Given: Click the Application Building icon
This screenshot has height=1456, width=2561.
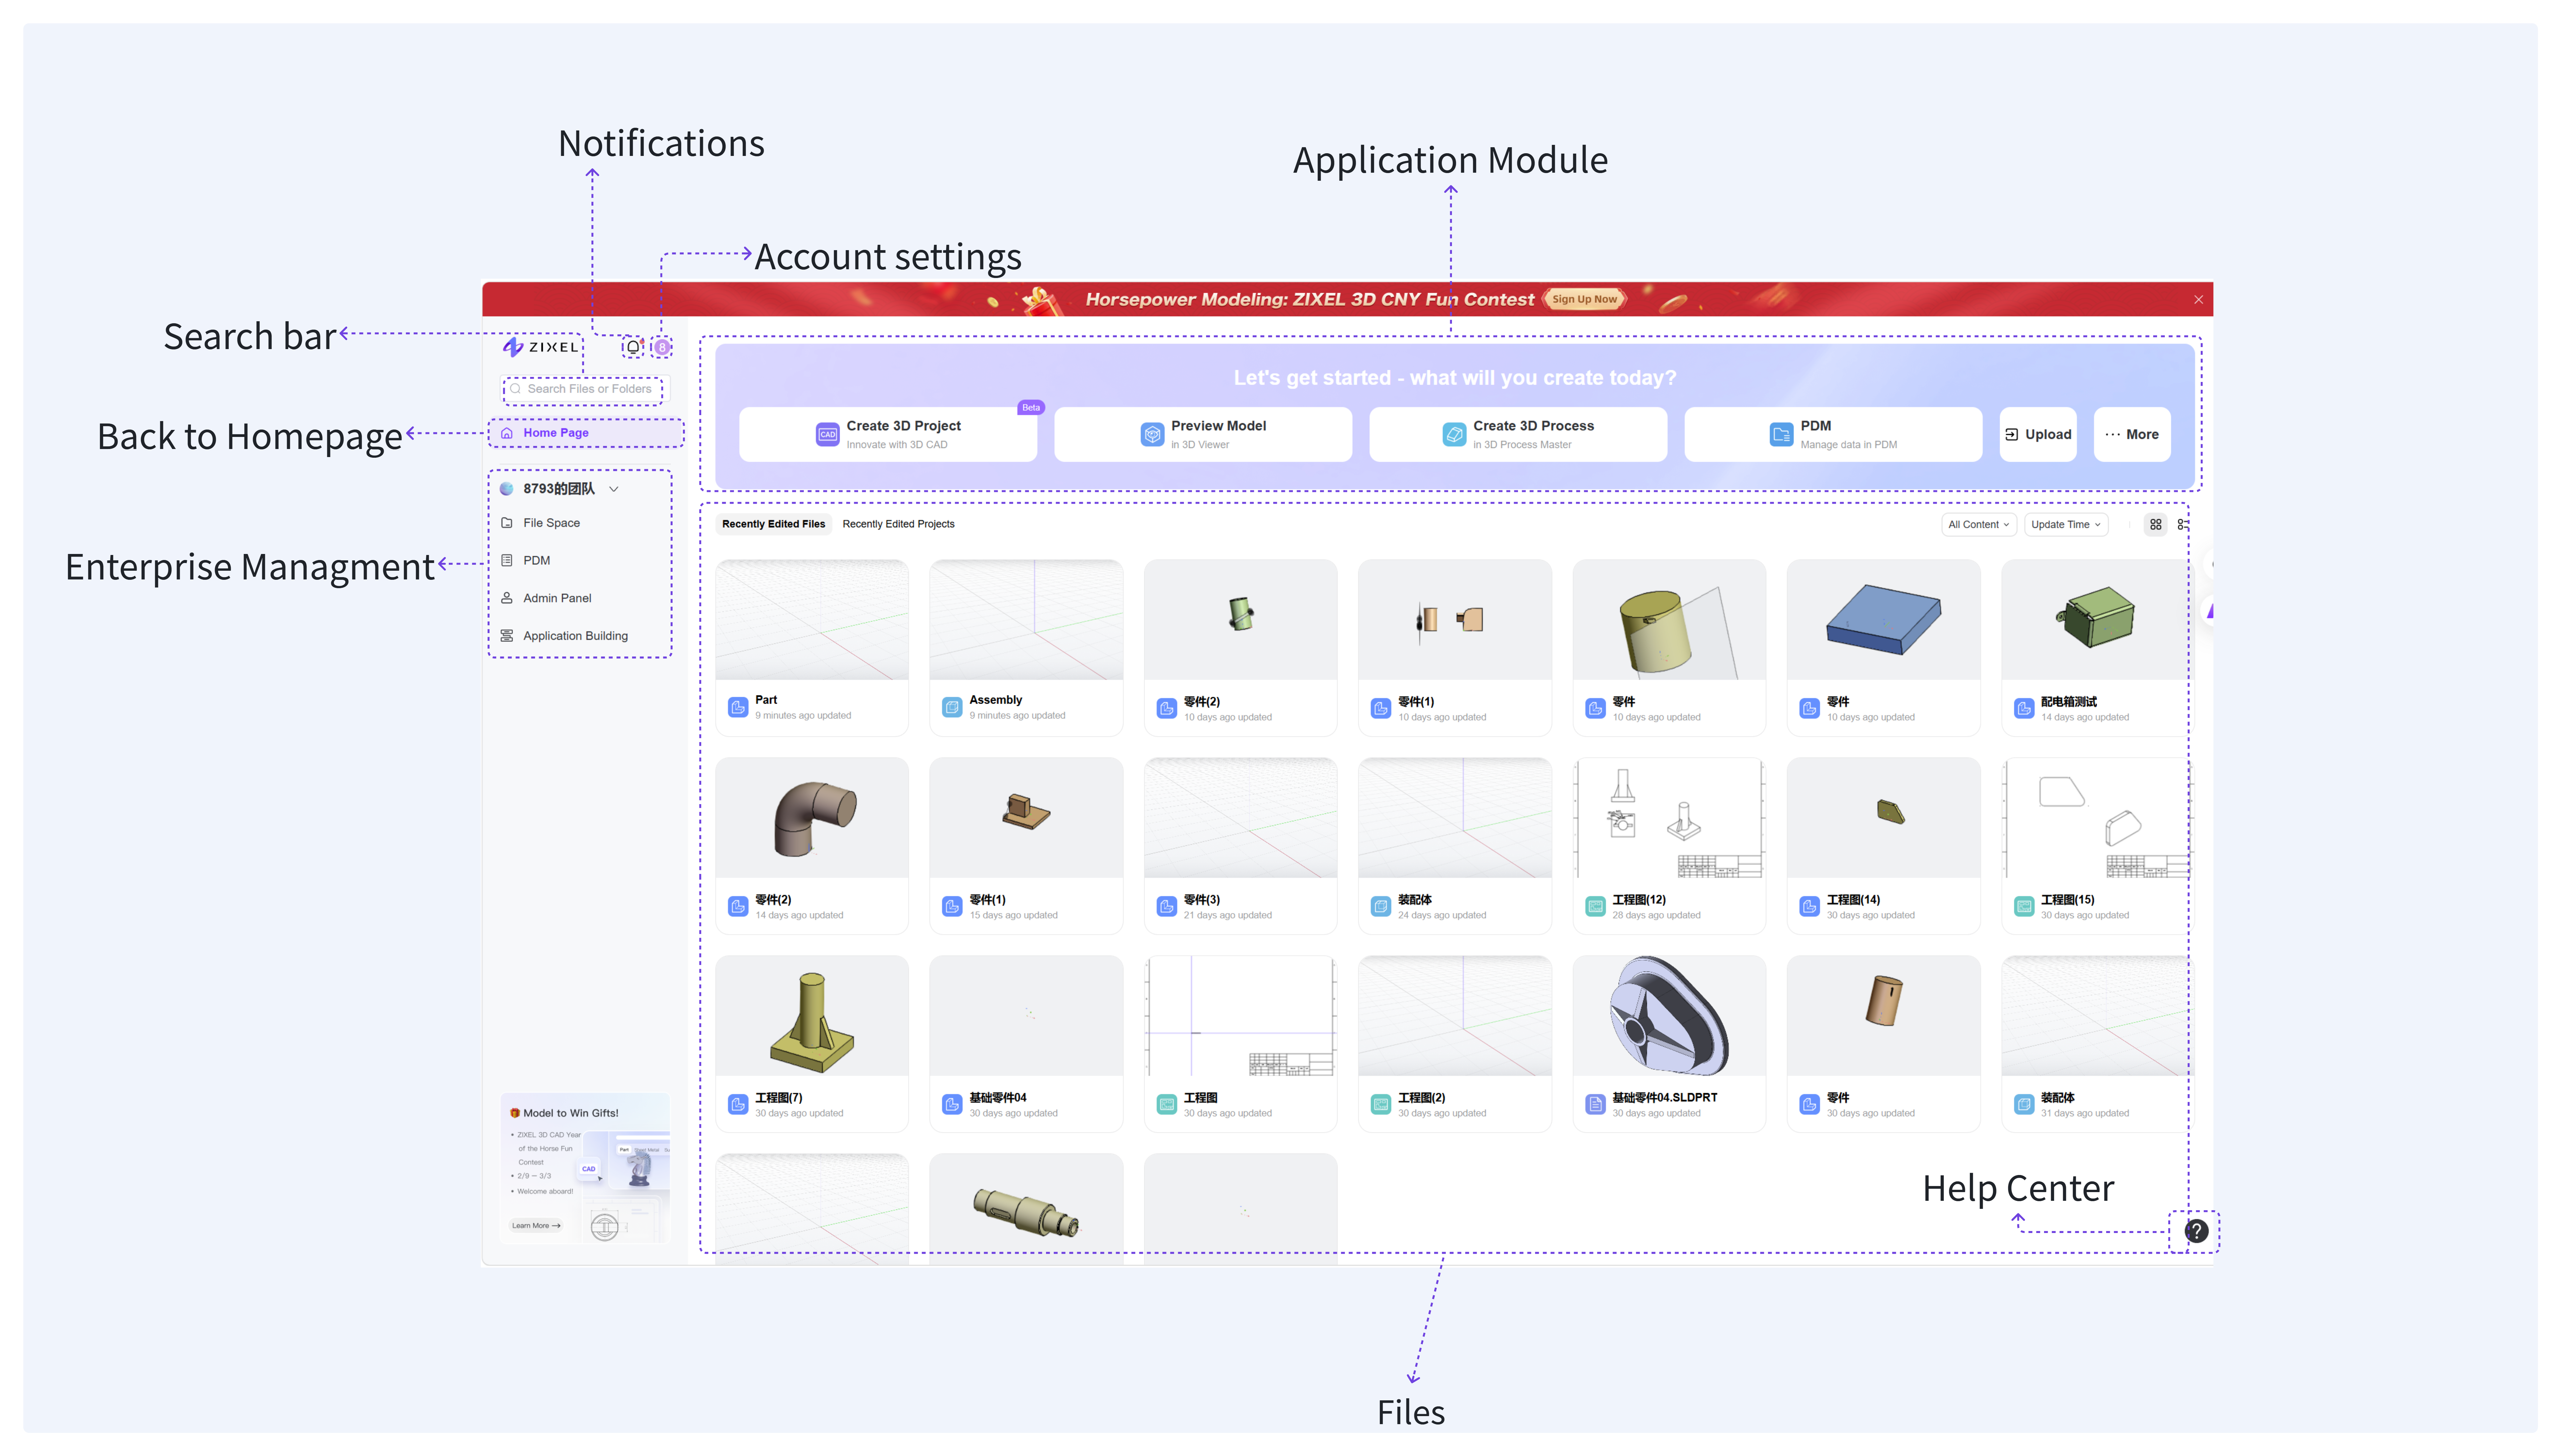Looking at the screenshot, I should coord(507,636).
